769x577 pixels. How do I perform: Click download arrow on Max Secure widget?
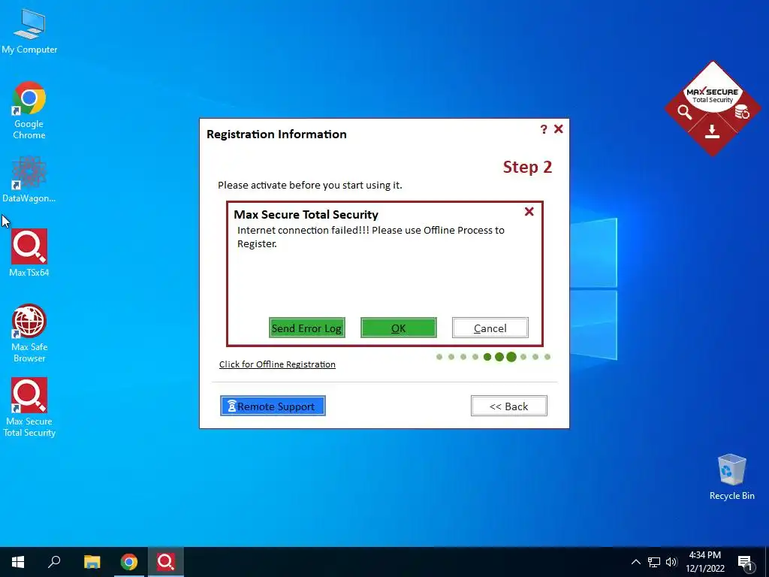(712, 131)
